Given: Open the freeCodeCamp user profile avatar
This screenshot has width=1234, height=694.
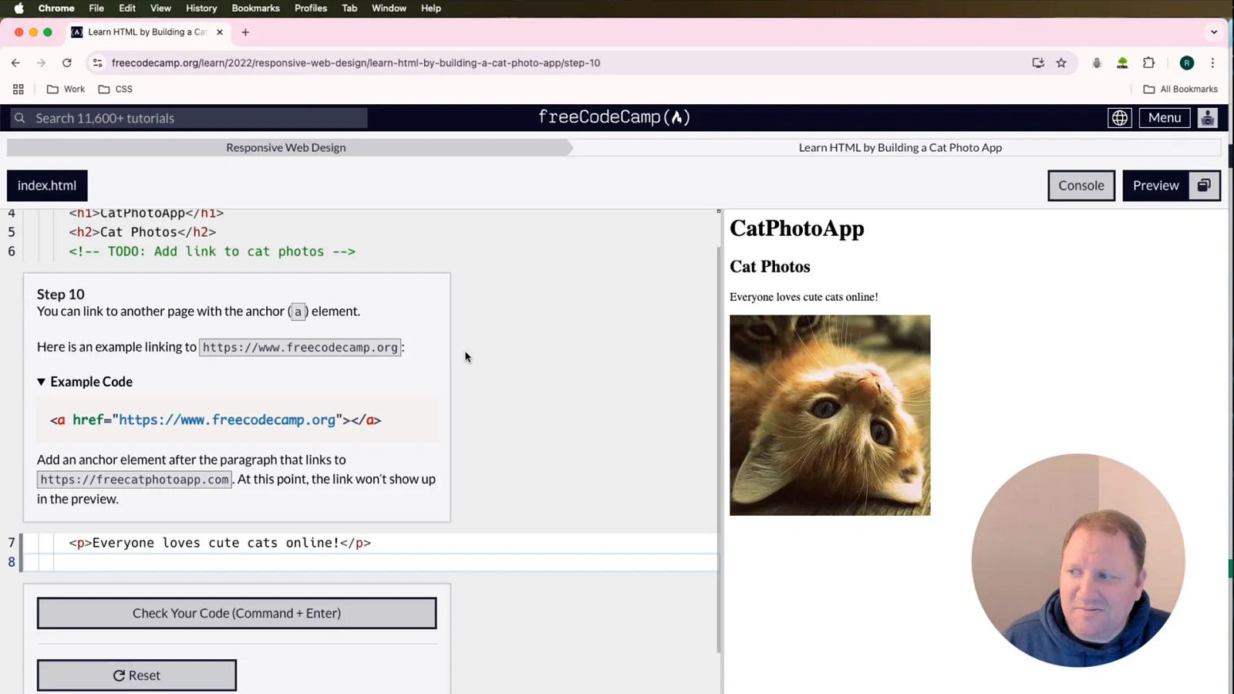Looking at the screenshot, I should 1207,118.
